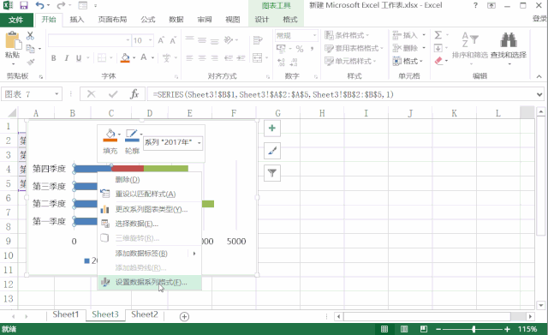The height and width of the screenshot is (335, 548).
Task: Open the File tab
Action: (16, 20)
